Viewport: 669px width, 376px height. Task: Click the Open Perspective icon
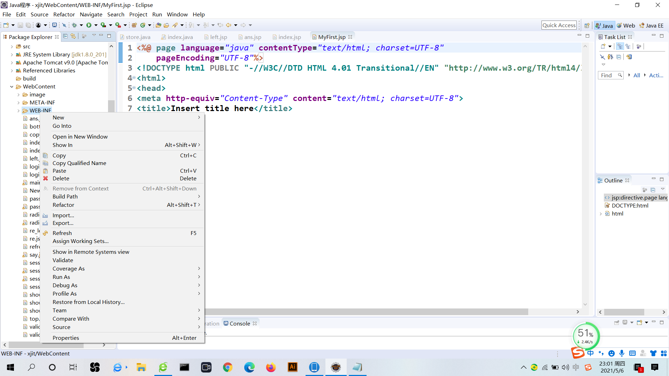(587, 25)
